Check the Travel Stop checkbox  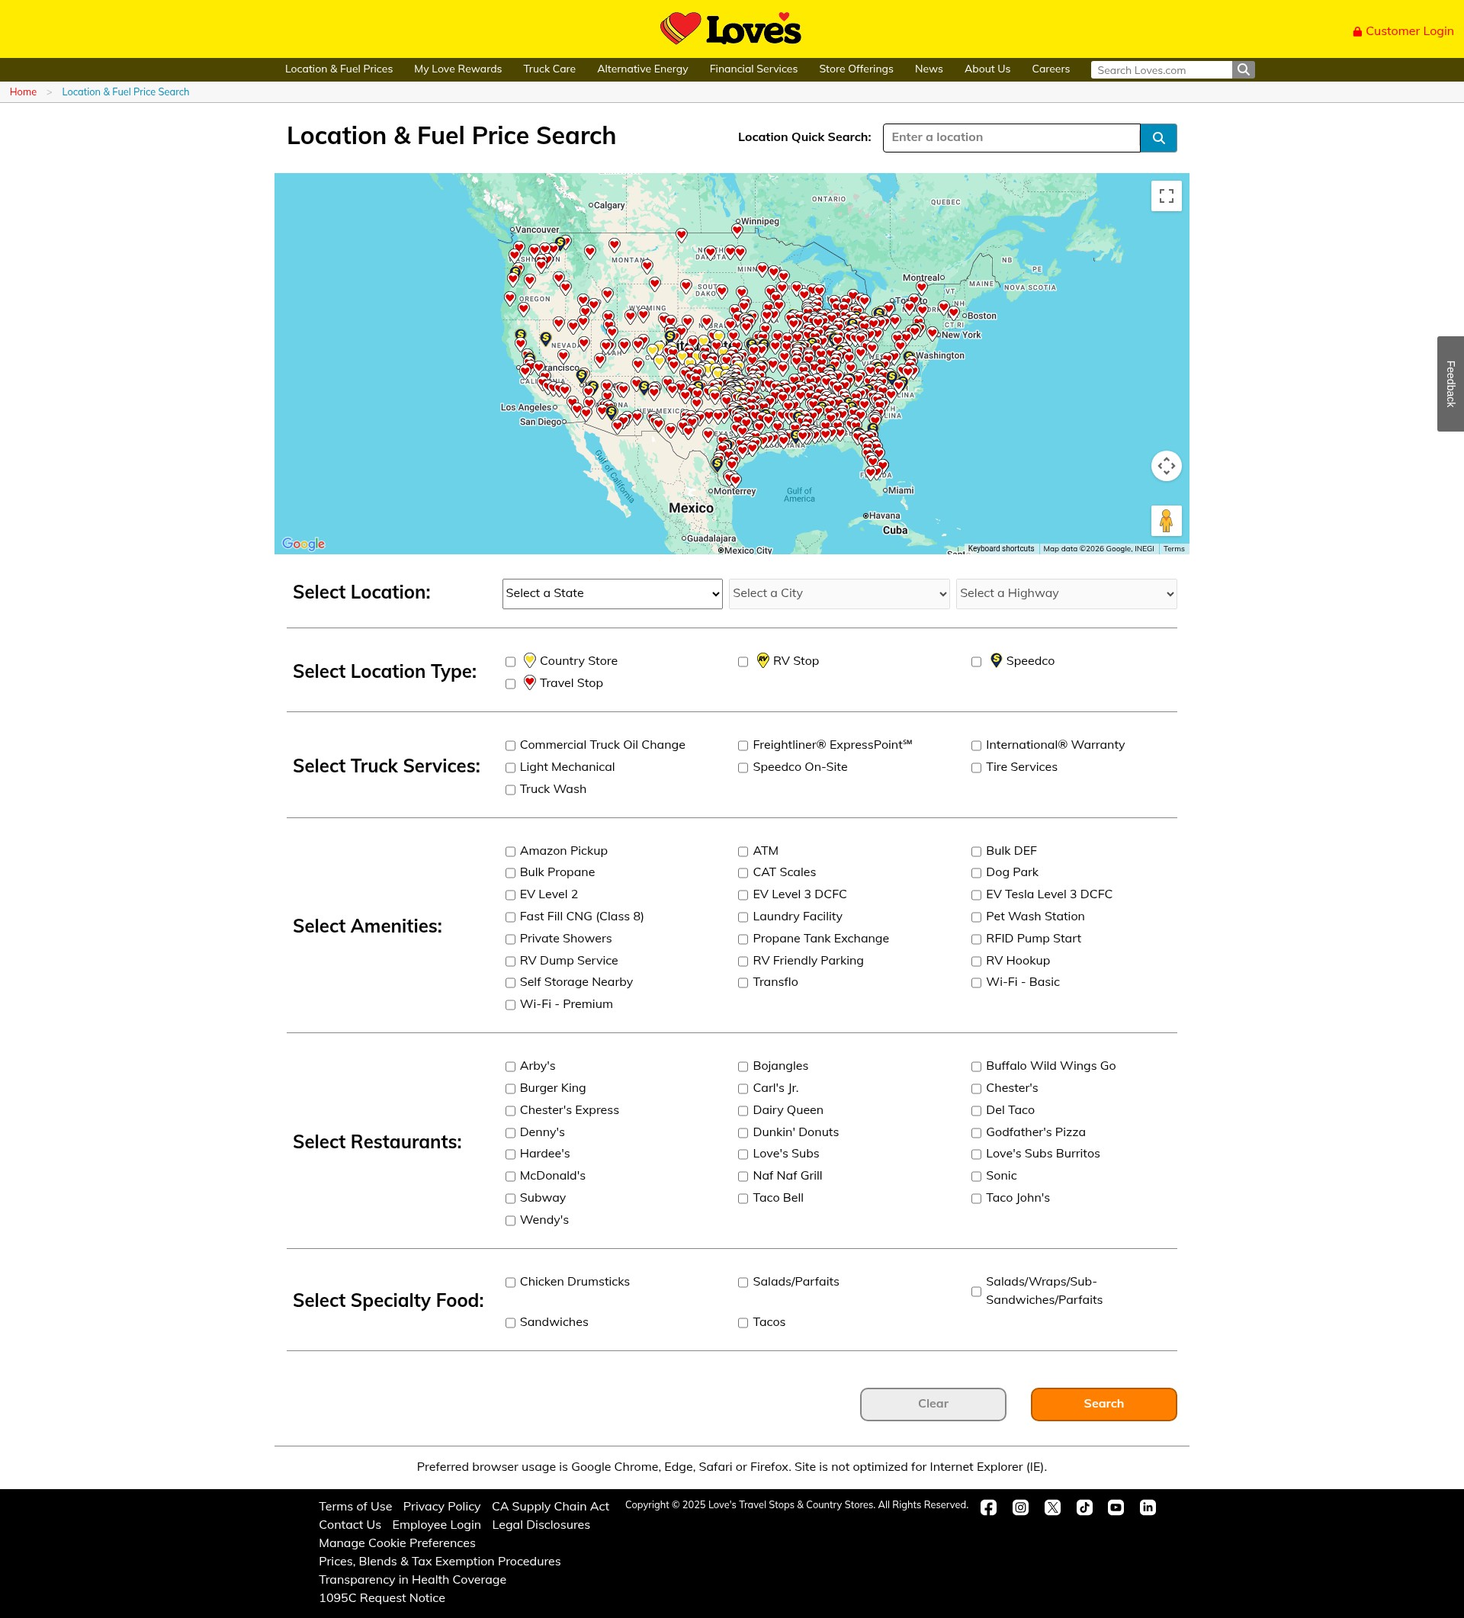[x=510, y=684]
